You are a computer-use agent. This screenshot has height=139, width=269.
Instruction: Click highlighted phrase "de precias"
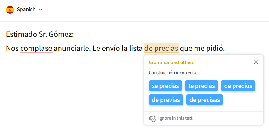tap(161, 49)
